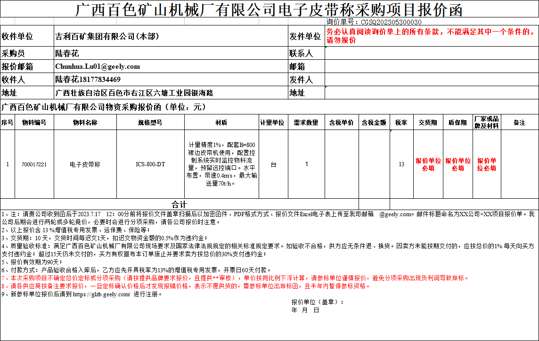Click the 含税金额 column header
The width and height of the screenshot is (539, 341).
coord(374,122)
